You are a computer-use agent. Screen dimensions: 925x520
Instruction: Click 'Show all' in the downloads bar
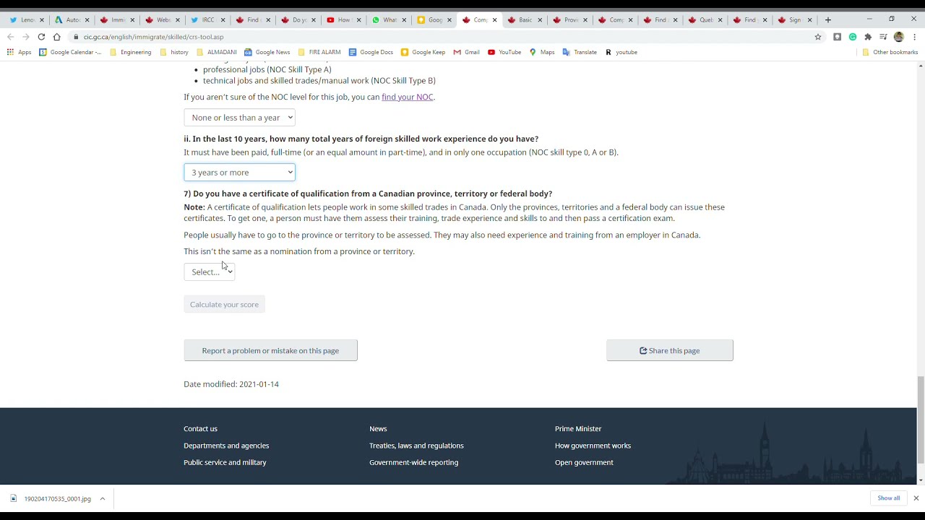[x=888, y=498]
